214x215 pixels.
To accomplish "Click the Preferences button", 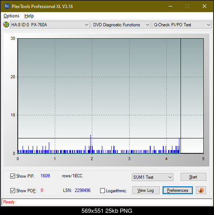I will (177, 191).
